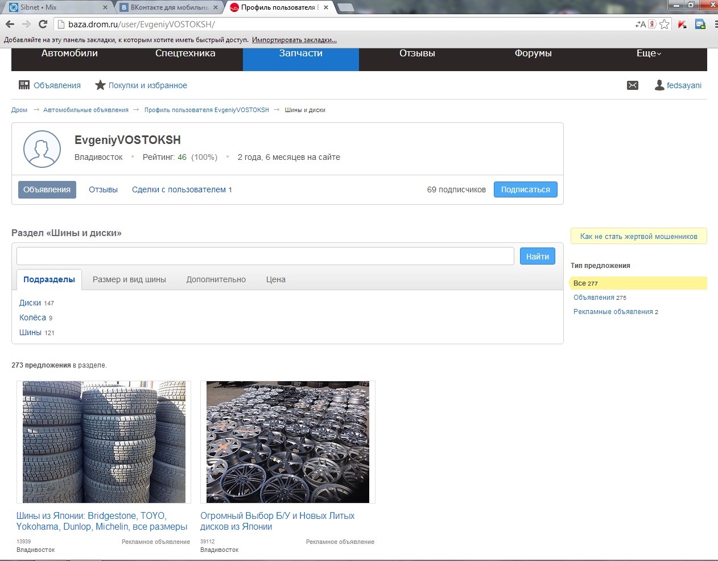Open Сделки с пользователем tab
This screenshot has width=718, height=561.
181,189
